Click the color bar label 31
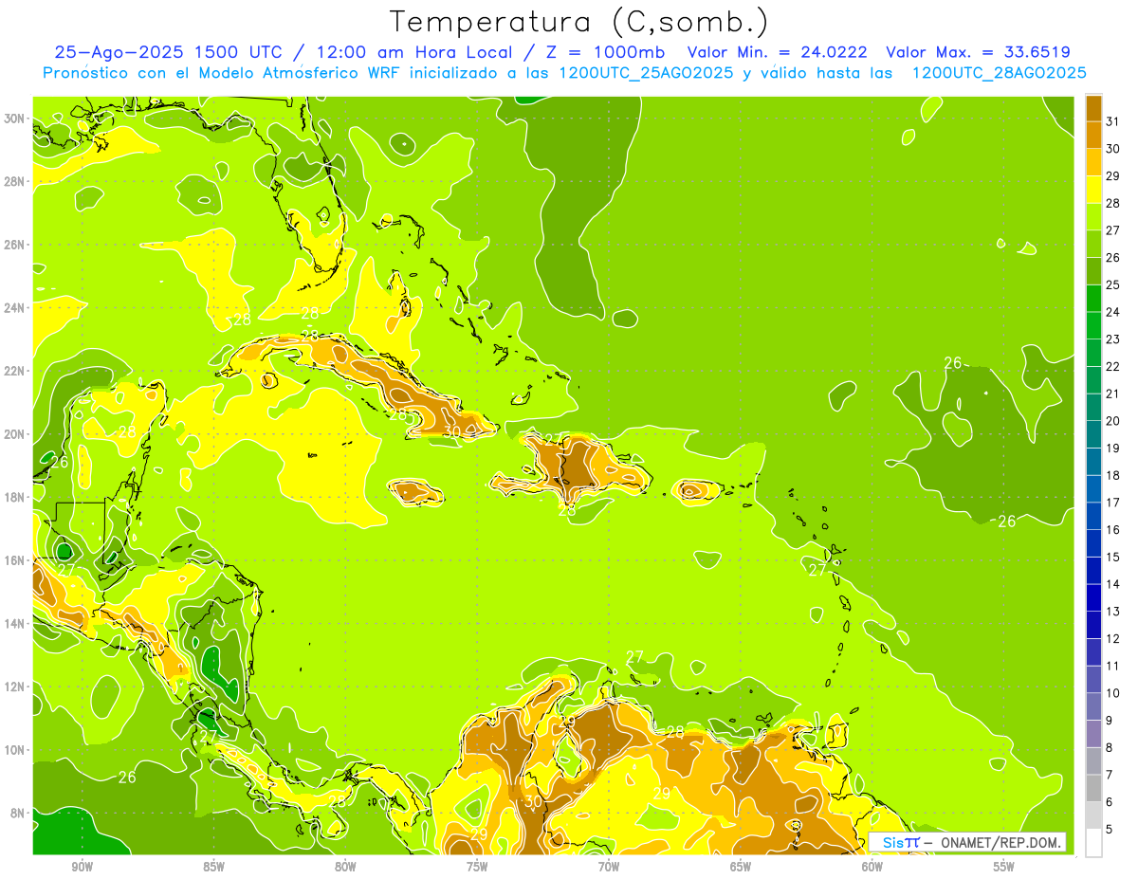Image resolution: width=1138 pixels, height=879 pixels. coord(1112,120)
